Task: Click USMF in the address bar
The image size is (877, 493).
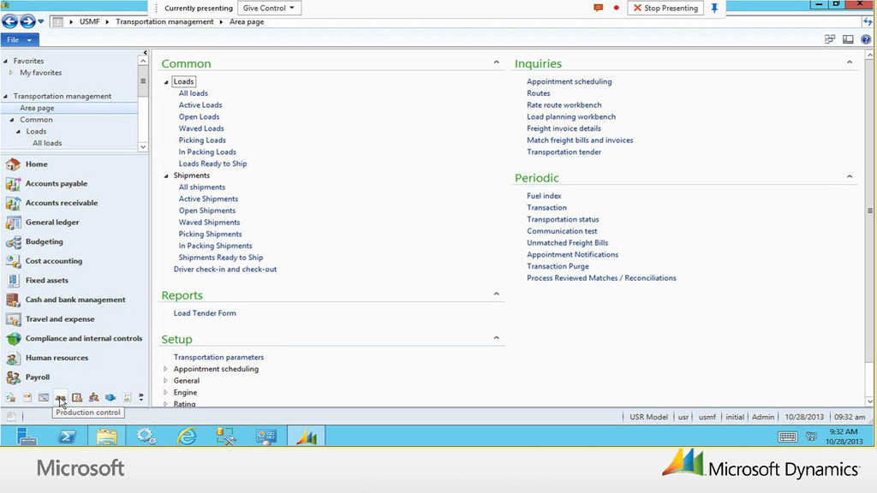Action: [x=89, y=21]
